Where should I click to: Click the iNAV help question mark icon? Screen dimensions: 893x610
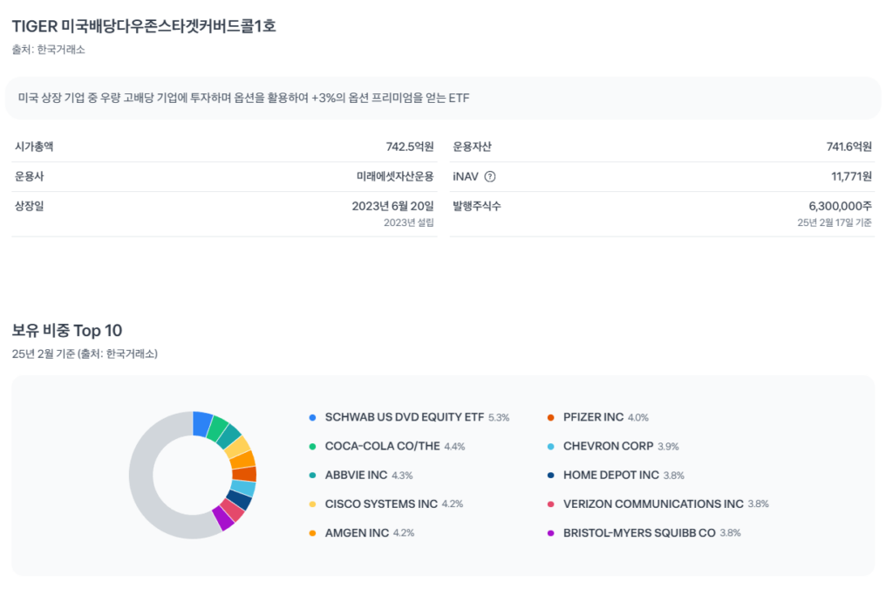pos(490,177)
